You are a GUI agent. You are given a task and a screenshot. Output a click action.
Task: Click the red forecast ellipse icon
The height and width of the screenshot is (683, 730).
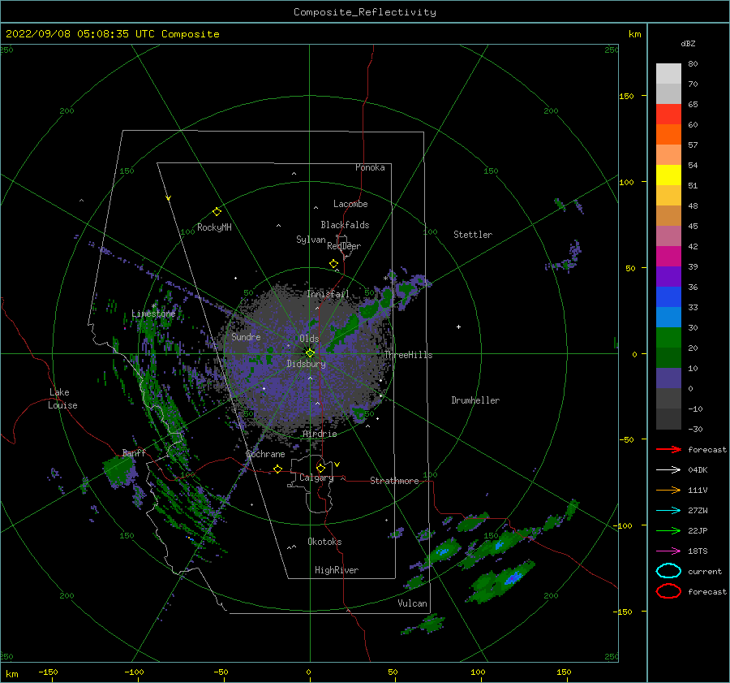pyautogui.click(x=668, y=591)
